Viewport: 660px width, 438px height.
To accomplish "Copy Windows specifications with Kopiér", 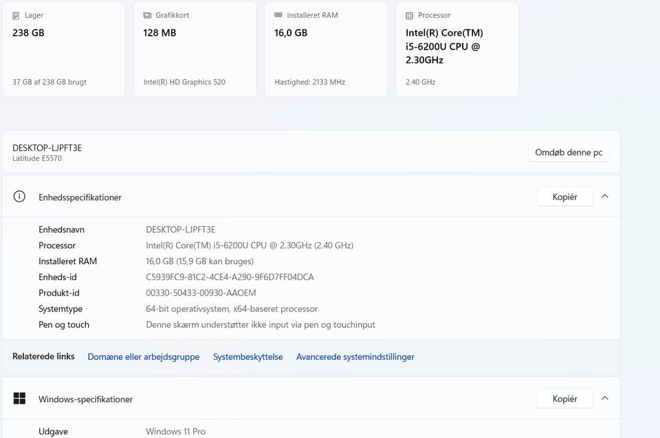I will (x=564, y=399).
